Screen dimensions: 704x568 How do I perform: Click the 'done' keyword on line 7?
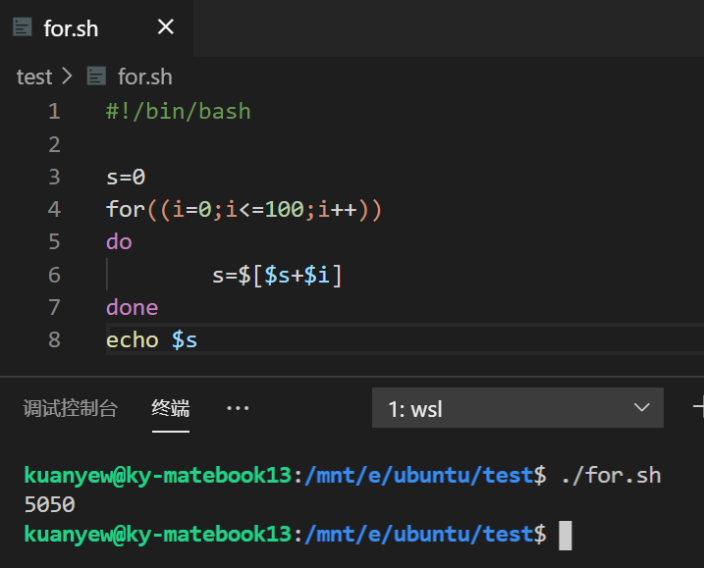tap(132, 307)
